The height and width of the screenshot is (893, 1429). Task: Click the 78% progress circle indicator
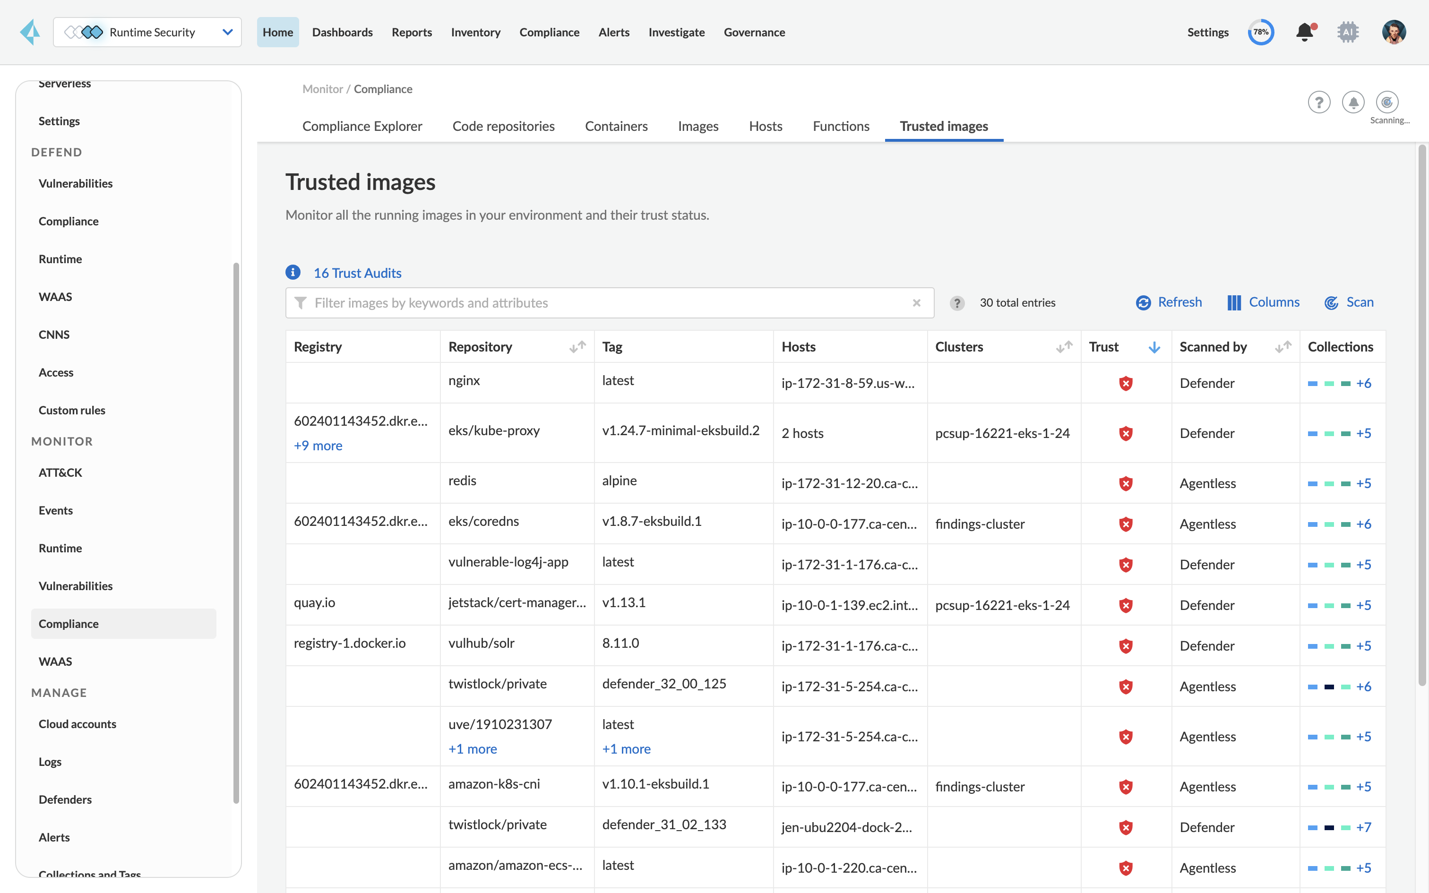tap(1260, 32)
